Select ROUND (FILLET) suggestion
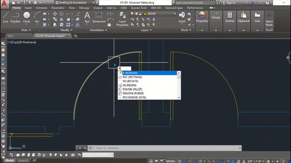The height and width of the screenshot is (163, 291). coord(147,89)
